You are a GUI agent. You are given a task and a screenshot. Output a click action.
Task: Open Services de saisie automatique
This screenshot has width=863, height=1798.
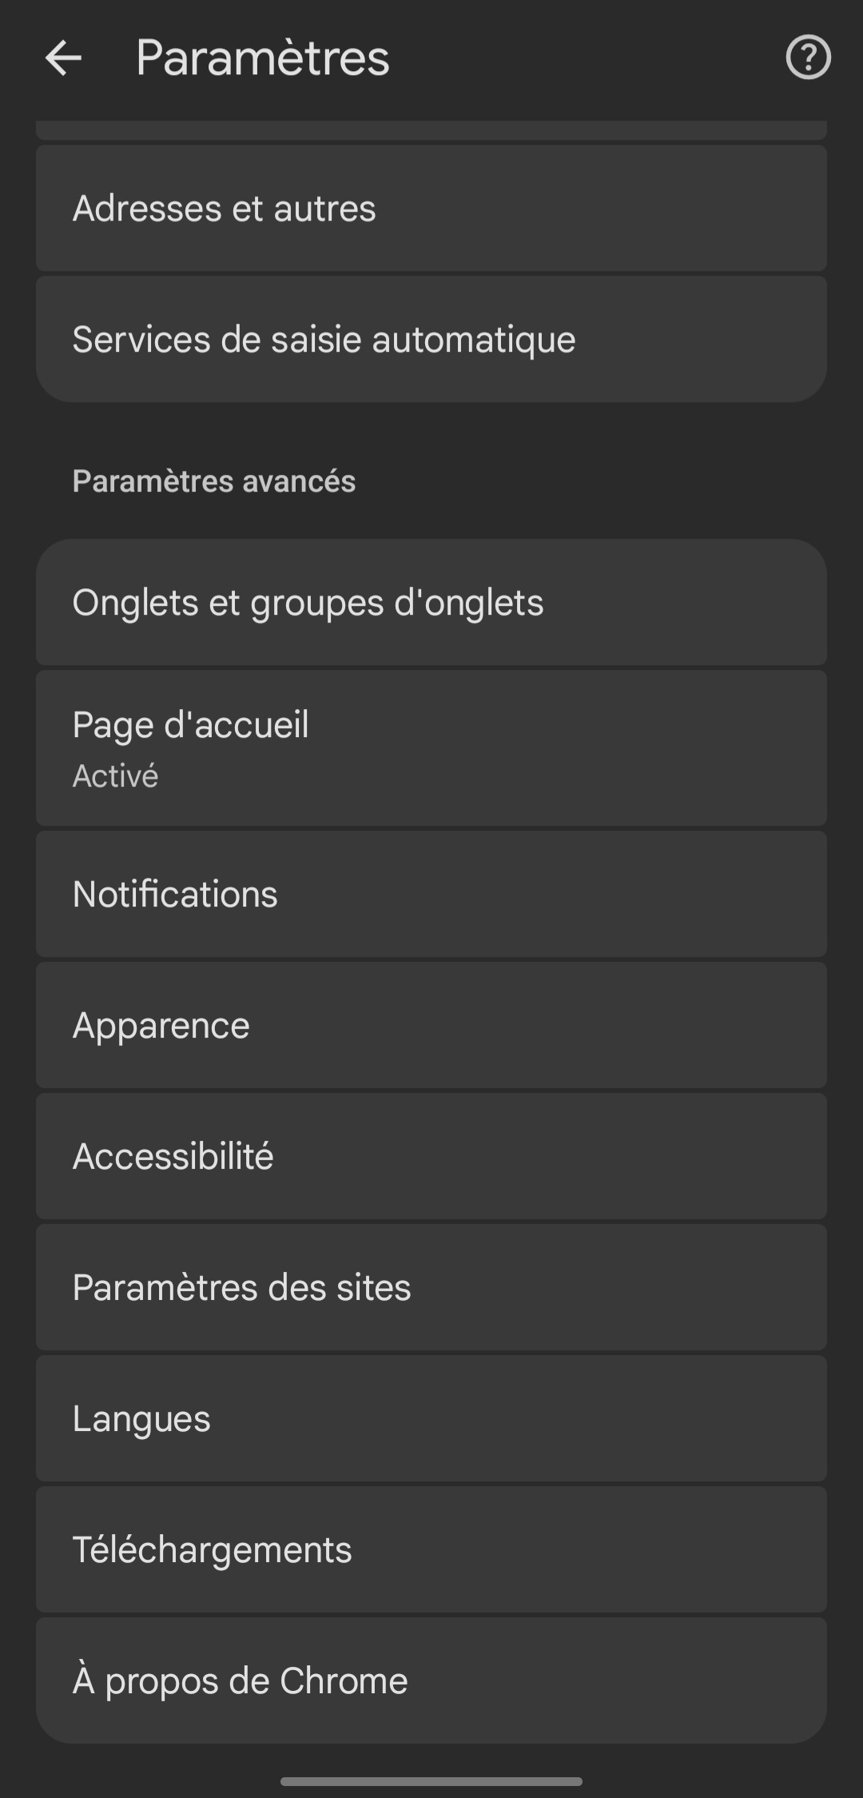point(431,339)
